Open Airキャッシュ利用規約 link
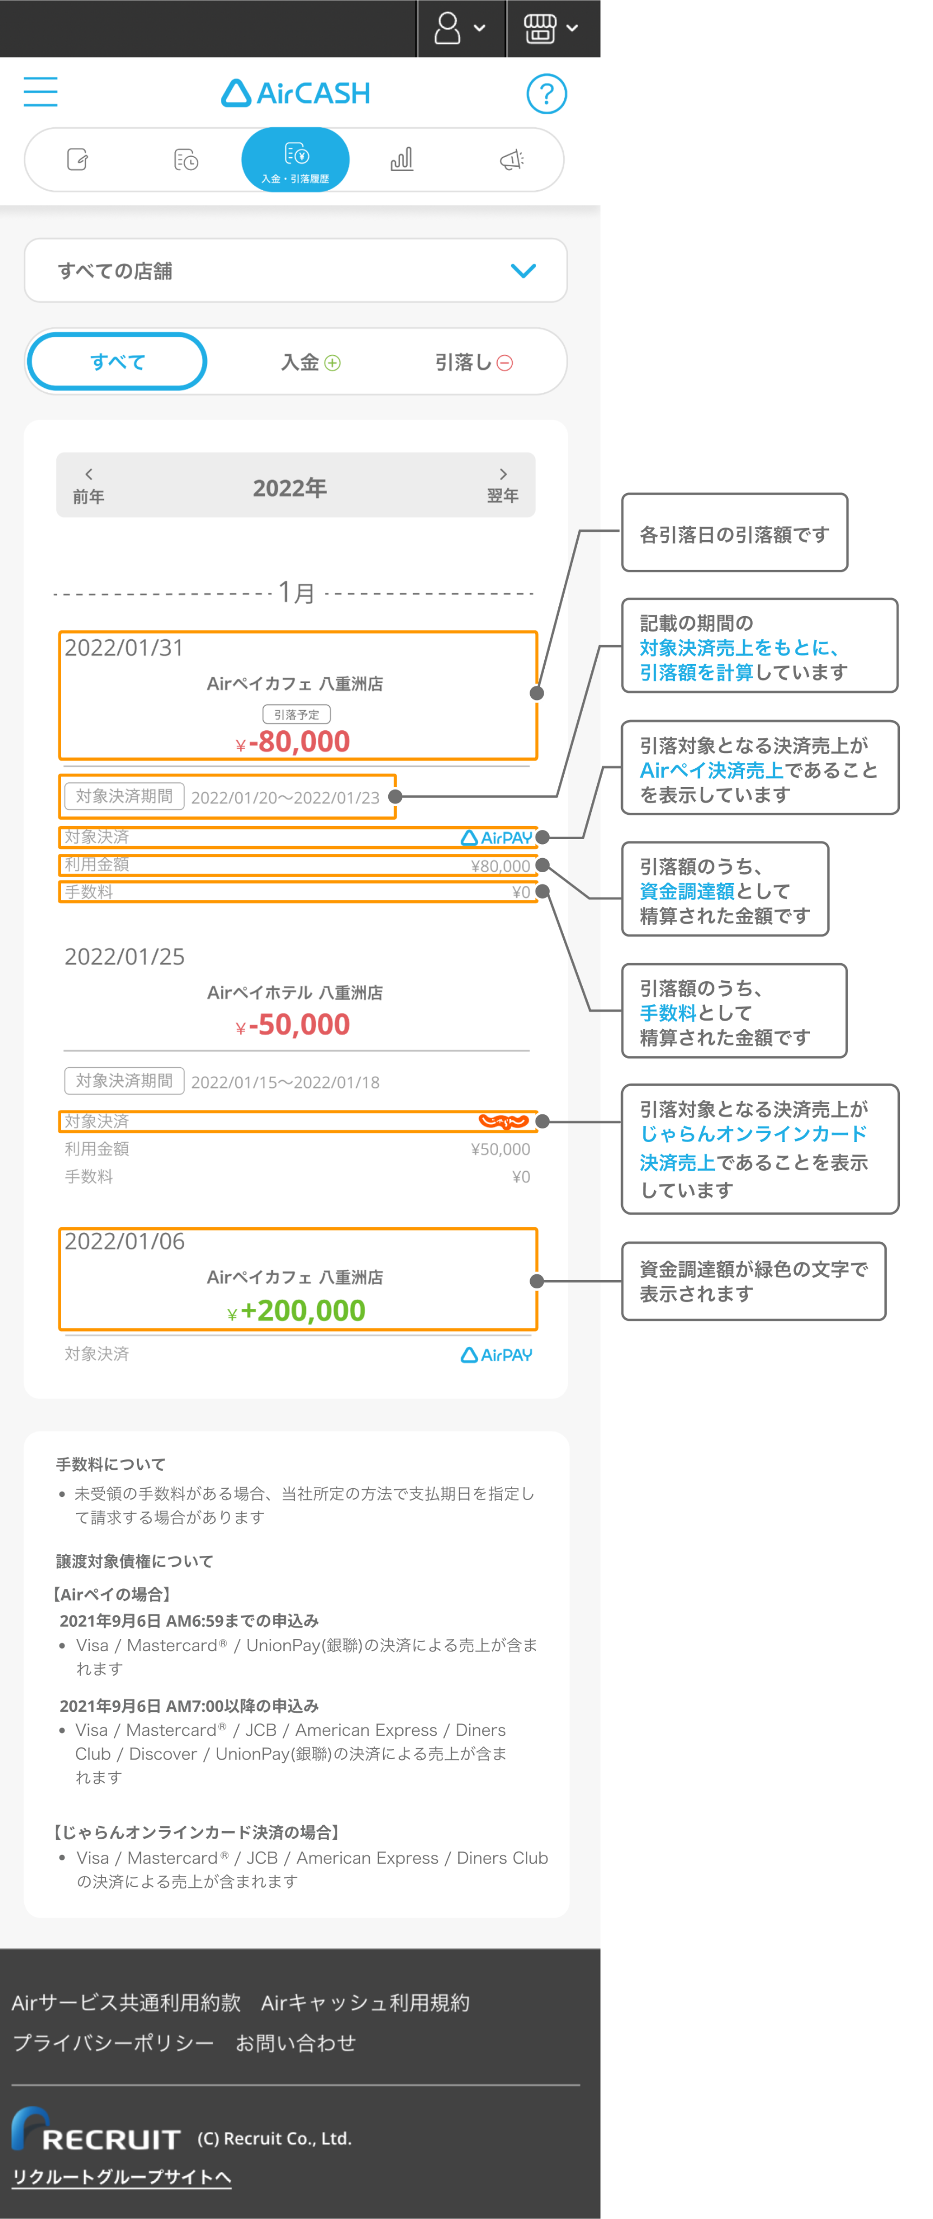 (366, 2002)
